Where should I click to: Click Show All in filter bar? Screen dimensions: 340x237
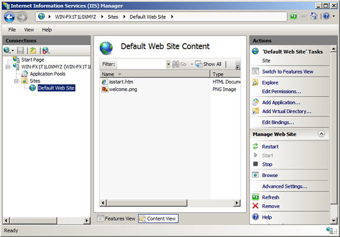tap(208, 64)
